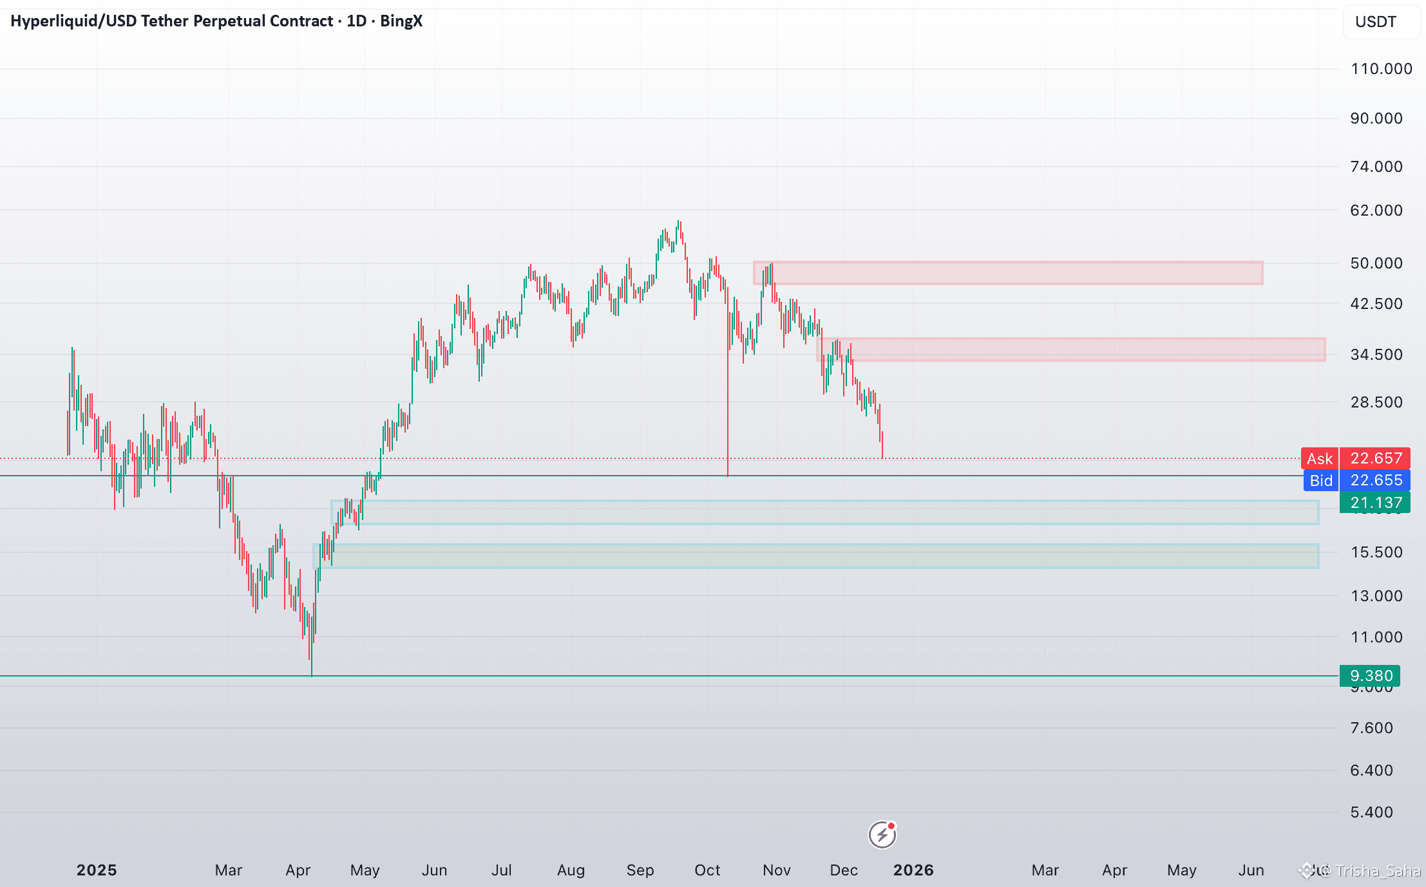
Task: Click the upper red resistance zone near 50.000
Action: pyautogui.click(x=1008, y=273)
